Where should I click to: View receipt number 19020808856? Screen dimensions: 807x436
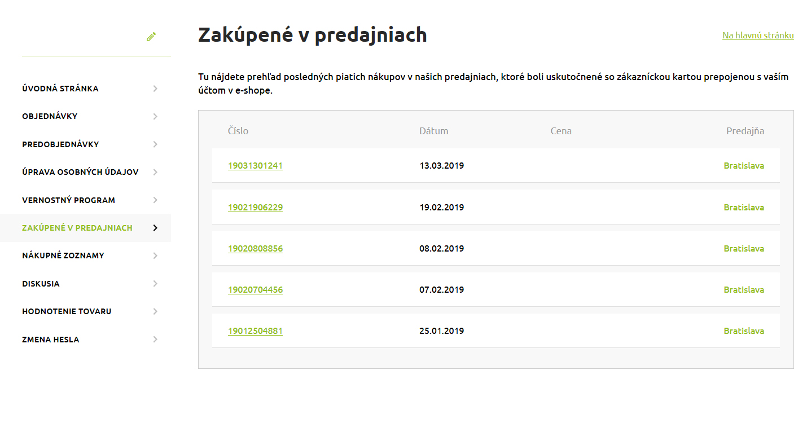point(255,248)
